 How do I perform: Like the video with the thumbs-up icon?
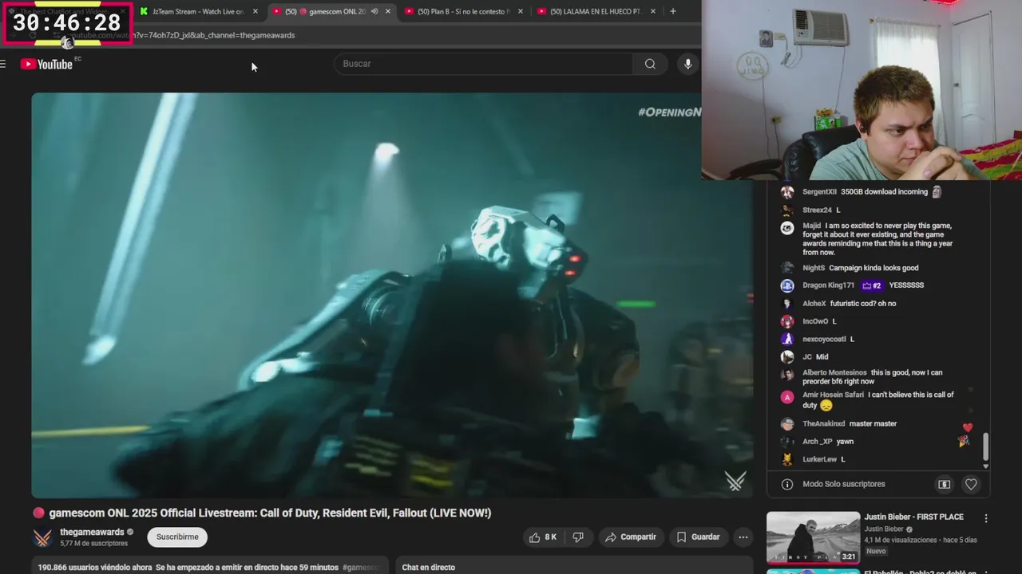pos(535,537)
